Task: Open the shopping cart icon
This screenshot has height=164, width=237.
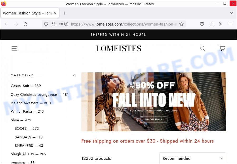Action: 222,48
